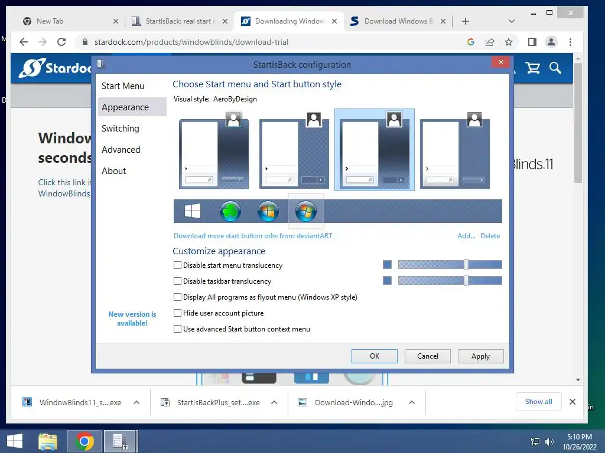Pick the second start menu style thumbnail

[x=294, y=150]
